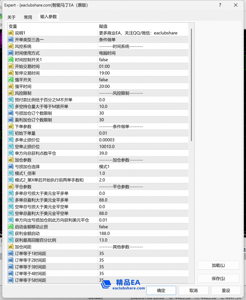Click the Va icon beside 多单止损价位
Viewport: 246px width, 300px height.
point(11,140)
